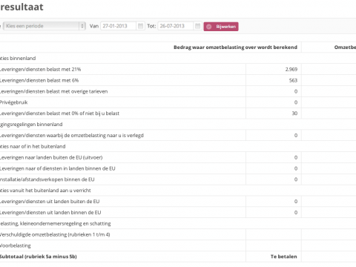Click the Bijwerken update button
Viewport: 356px width, 267px height.
pos(221,27)
